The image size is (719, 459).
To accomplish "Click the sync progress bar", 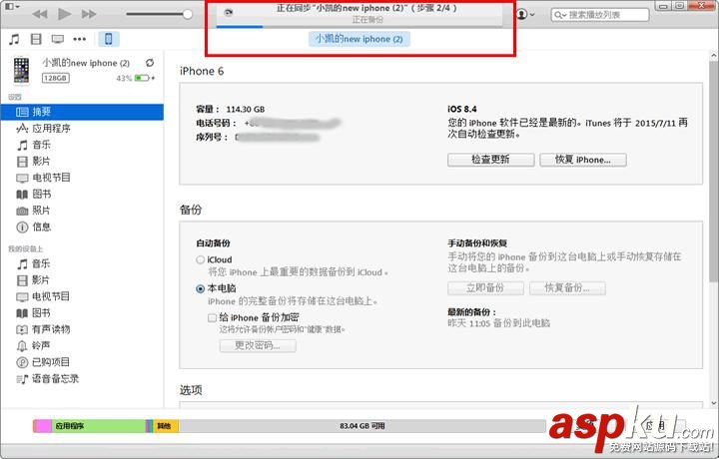I will point(359,27).
